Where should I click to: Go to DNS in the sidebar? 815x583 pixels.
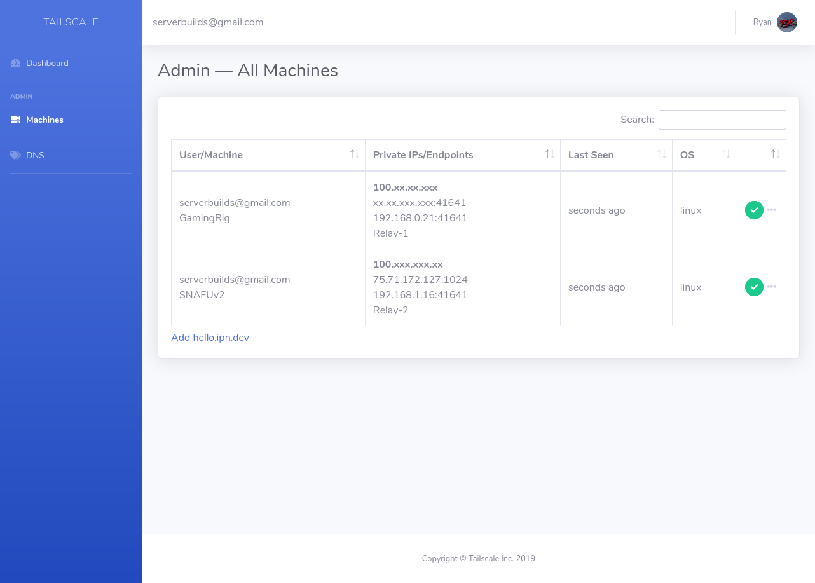(71, 155)
